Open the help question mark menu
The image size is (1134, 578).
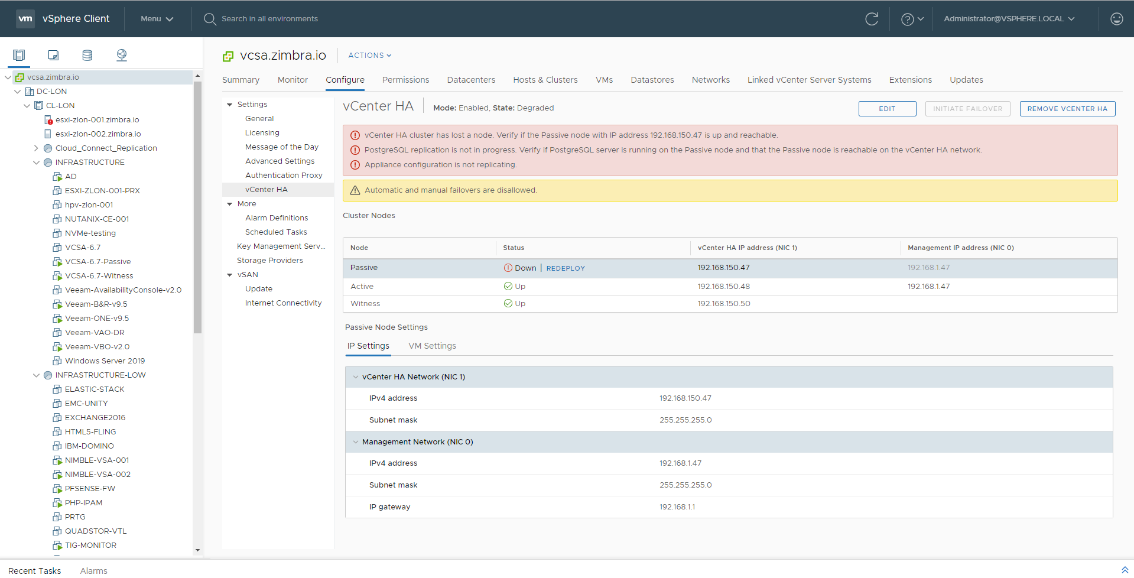coord(912,19)
